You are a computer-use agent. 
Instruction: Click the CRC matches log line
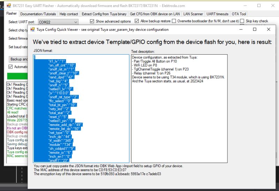17,108
